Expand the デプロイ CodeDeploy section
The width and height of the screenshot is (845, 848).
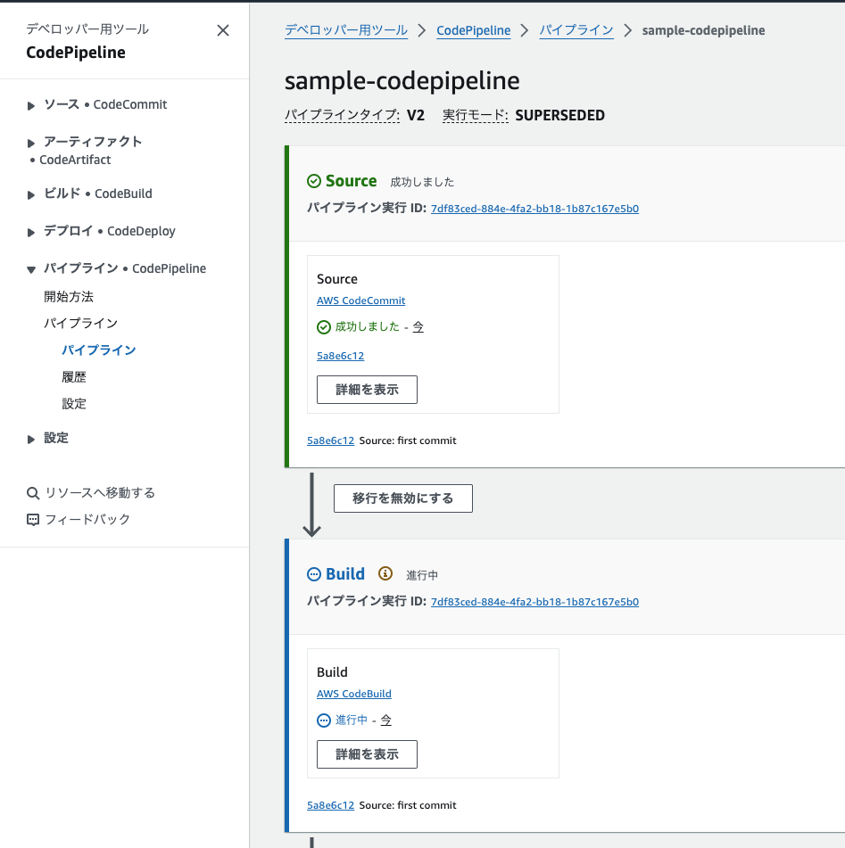(31, 232)
